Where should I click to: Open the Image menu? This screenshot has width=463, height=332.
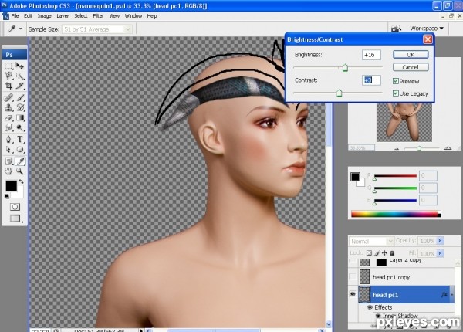point(44,16)
